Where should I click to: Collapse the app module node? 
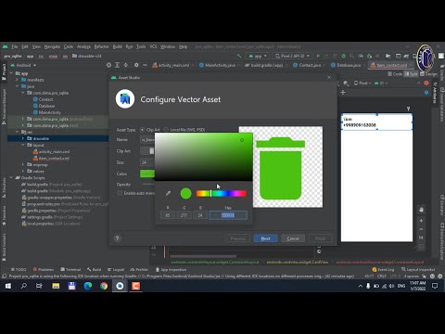tap(11, 73)
